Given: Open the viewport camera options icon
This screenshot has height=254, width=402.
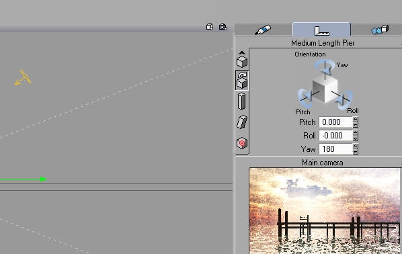Looking at the screenshot, I should click(223, 27).
